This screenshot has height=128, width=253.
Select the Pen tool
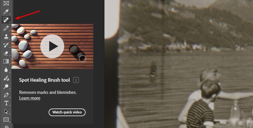pyautogui.click(x=6, y=95)
